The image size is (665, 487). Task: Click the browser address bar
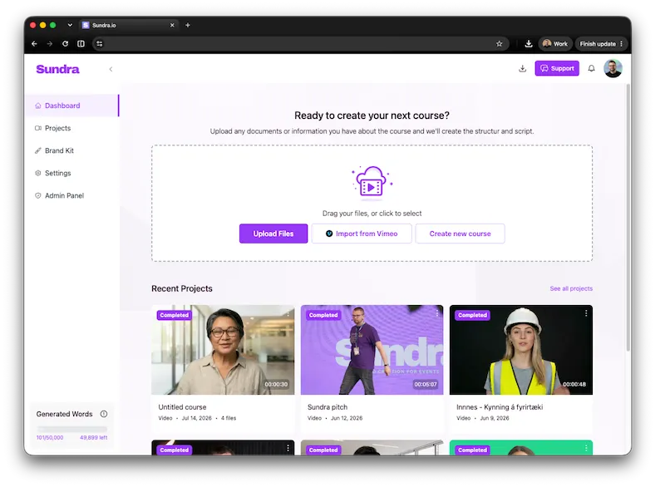coord(300,44)
